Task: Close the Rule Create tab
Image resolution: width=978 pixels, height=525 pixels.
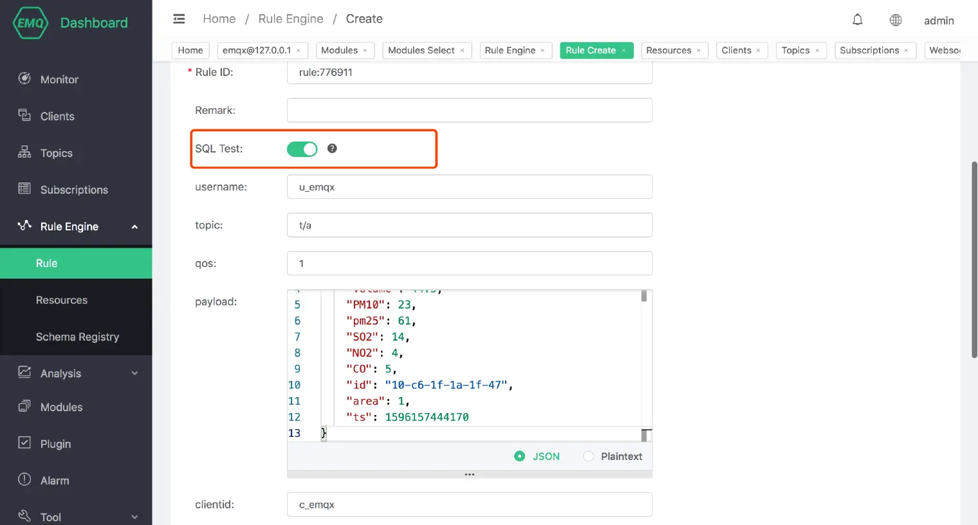Action: click(623, 51)
